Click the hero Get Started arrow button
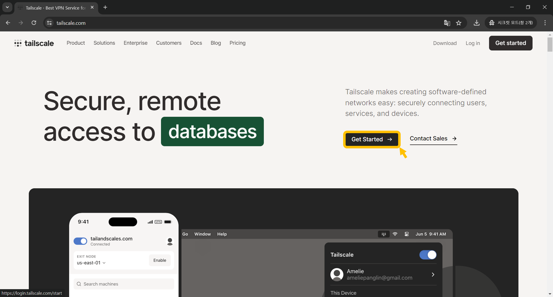The width and height of the screenshot is (553, 297). click(x=372, y=139)
